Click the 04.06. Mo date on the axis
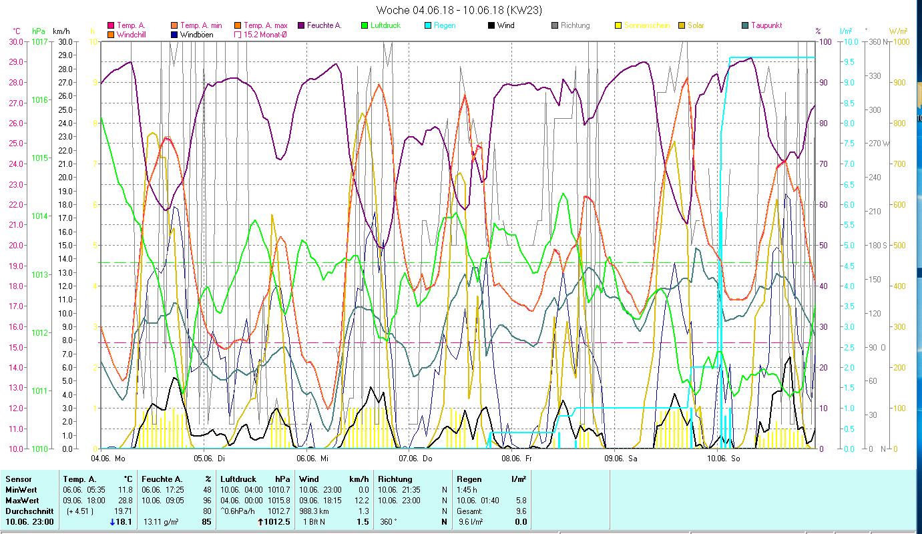Image resolution: width=922 pixels, height=534 pixels. point(107,459)
